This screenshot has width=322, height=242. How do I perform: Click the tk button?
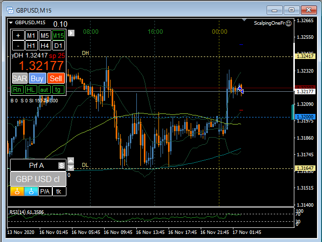[59, 192]
